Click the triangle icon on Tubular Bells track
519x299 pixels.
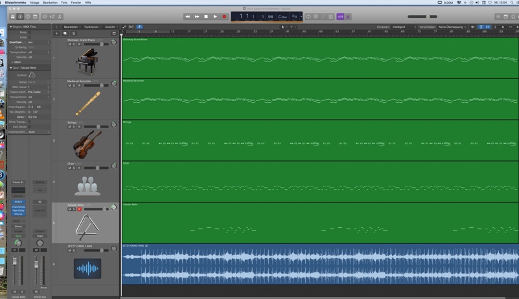point(87,228)
